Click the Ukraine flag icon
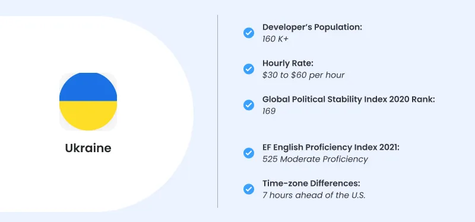The height and width of the screenshot is (222, 475). [88, 101]
